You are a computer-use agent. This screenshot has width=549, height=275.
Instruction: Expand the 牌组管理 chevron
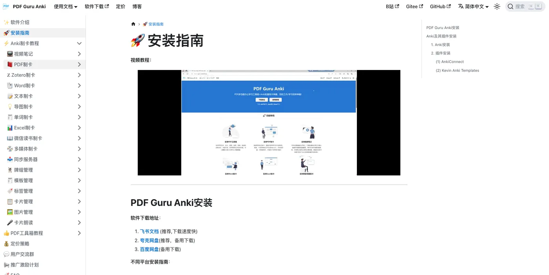(x=79, y=170)
